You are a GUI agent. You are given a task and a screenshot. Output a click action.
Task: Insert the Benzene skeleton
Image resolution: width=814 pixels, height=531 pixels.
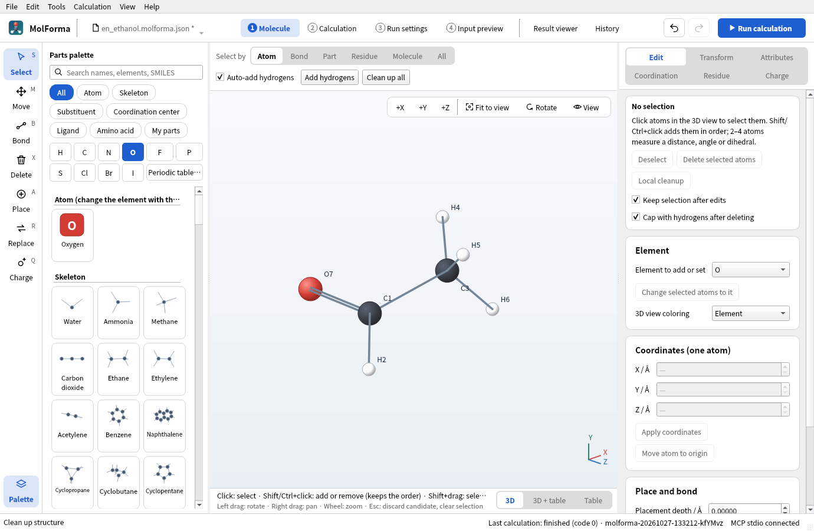[x=119, y=425]
